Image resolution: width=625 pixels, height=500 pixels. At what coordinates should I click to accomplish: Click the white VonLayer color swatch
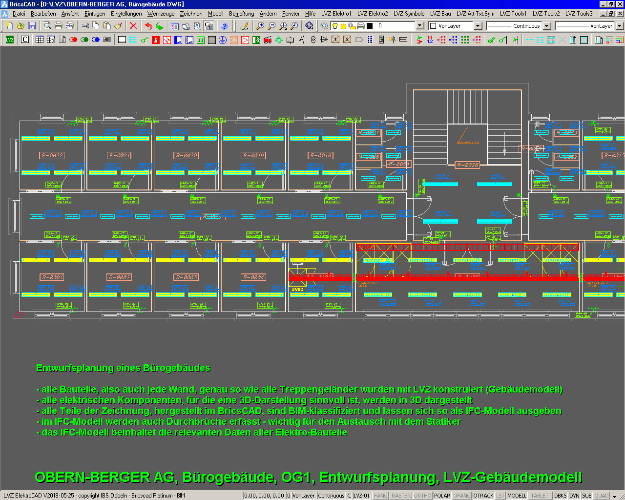(433, 26)
